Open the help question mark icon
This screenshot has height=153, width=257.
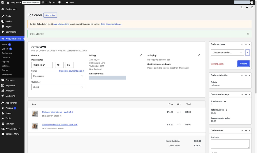(x=252, y=7)
